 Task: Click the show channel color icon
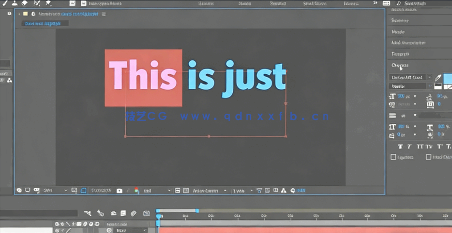coord(137,191)
